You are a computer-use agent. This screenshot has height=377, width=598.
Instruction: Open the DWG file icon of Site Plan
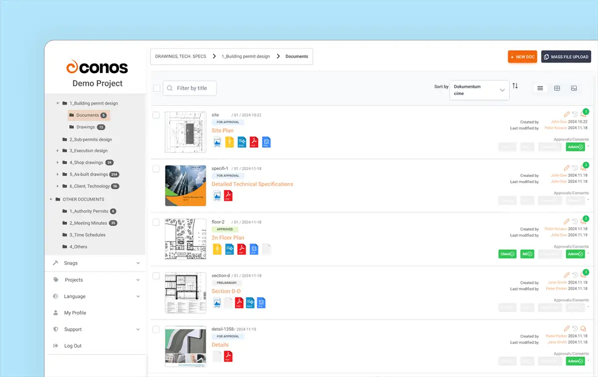pyautogui.click(x=242, y=142)
